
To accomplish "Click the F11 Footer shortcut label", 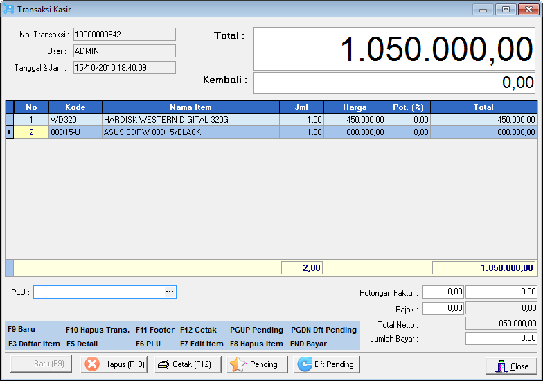I will [x=155, y=330].
